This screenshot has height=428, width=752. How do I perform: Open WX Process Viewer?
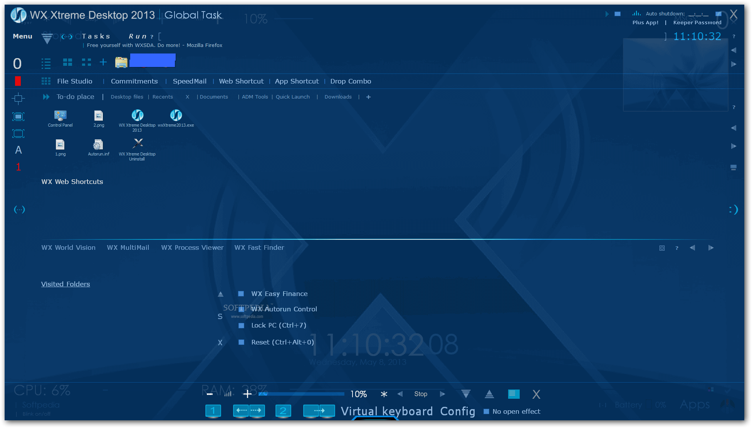pos(192,247)
